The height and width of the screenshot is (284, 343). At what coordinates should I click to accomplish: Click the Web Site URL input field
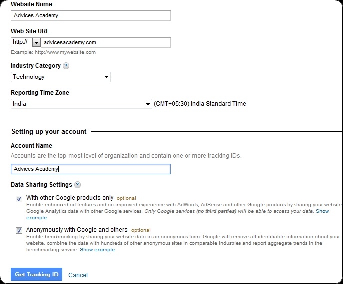[106, 42]
